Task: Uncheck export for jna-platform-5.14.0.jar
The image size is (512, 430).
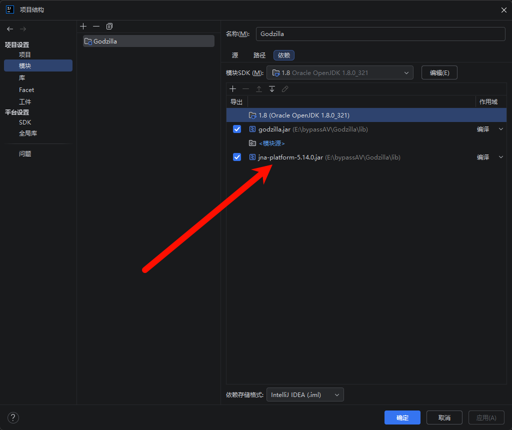Action: click(237, 157)
